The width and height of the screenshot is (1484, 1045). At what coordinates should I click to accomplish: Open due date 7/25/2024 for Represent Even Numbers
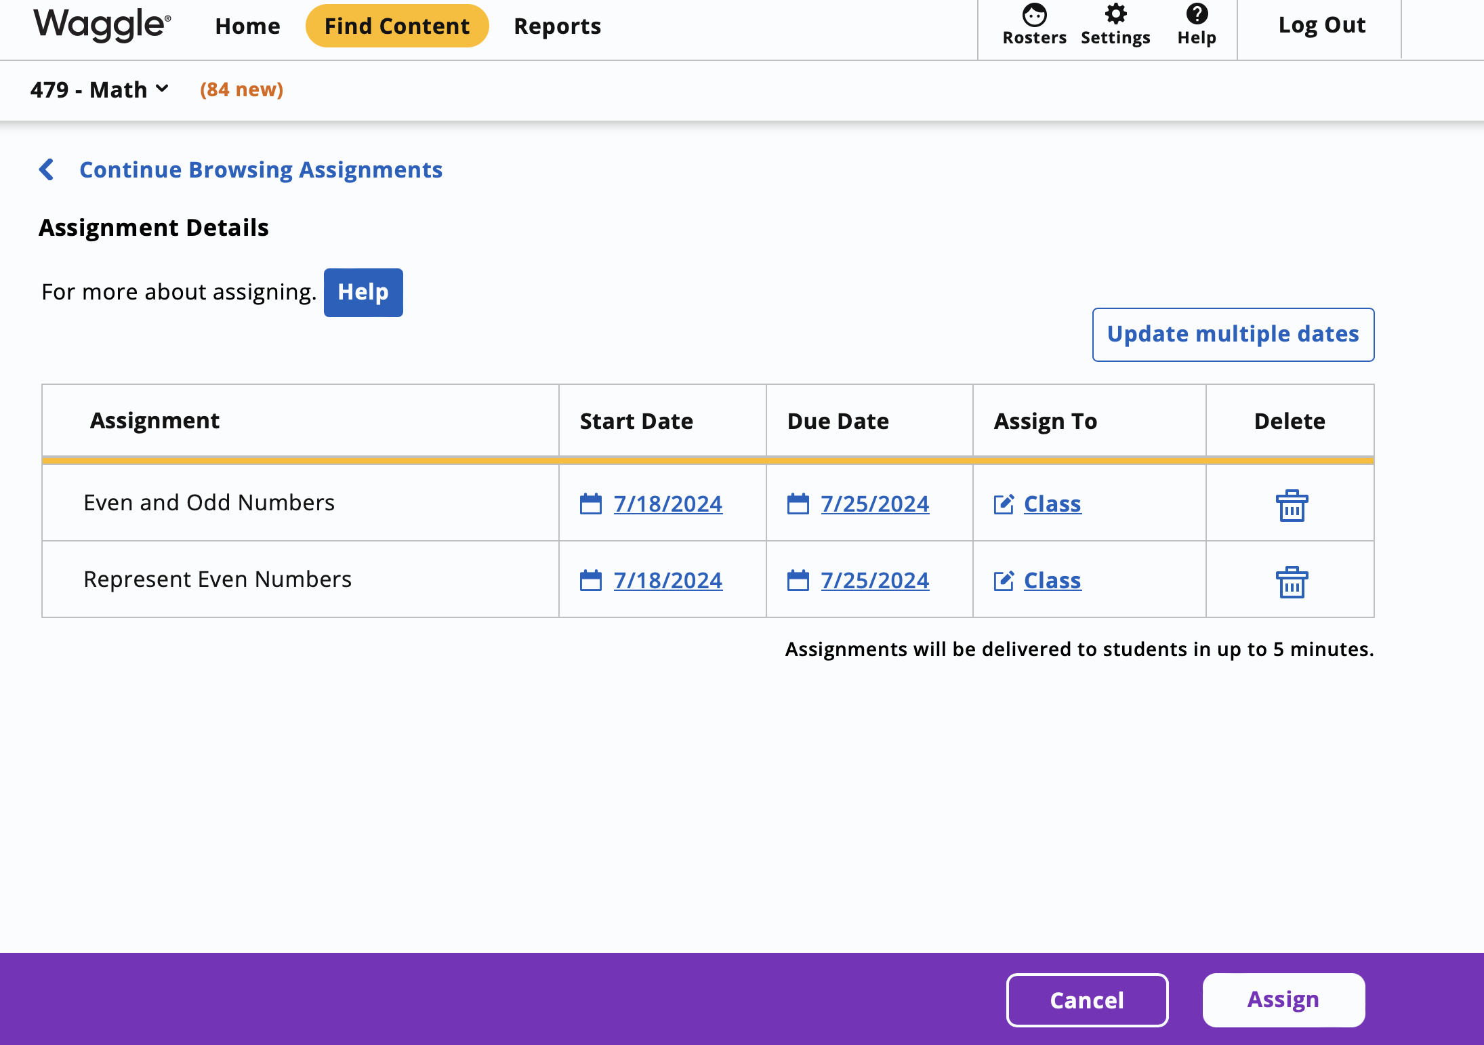pyautogui.click(x=875, y=580)
